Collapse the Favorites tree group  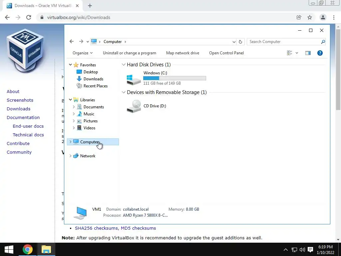pos(70,65)
